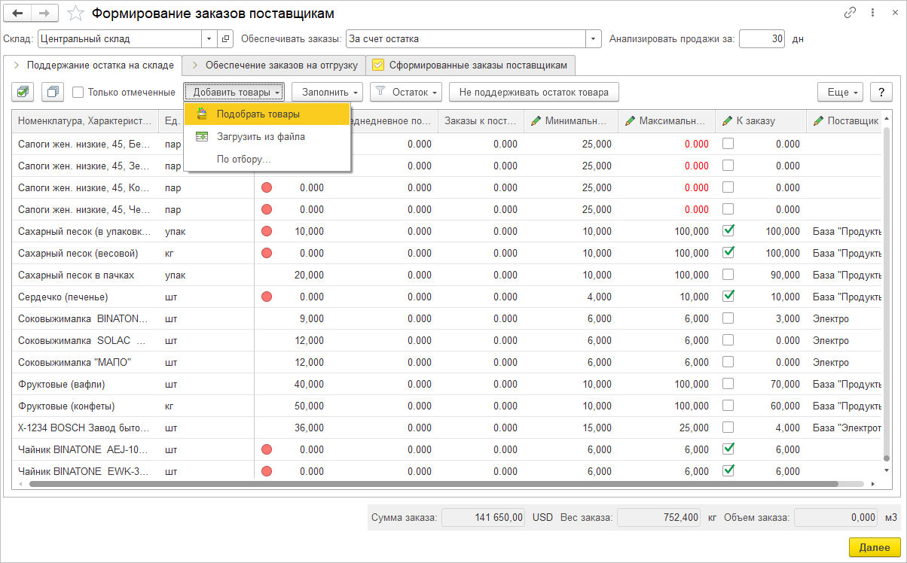Viewport: 907px width, 563px height.
Task: Open help with the question mark button
Action: 881,92
